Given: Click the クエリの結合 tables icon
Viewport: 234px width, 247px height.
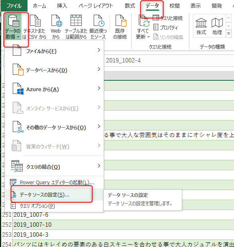Looking at the screenshot, I should point(17,166).
